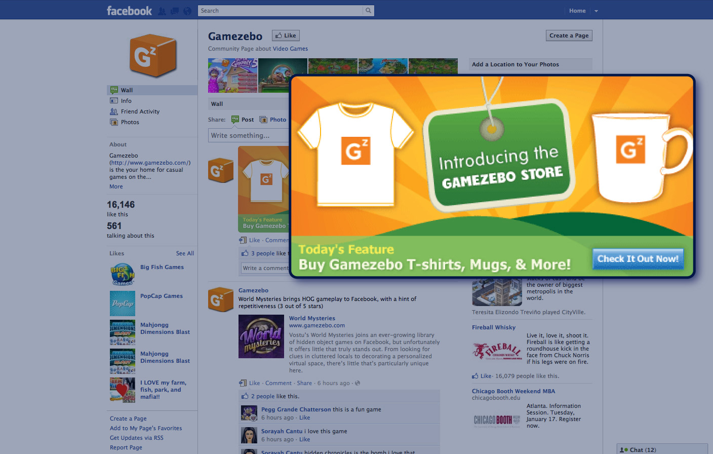
Task: Open the 2 people like this link
Action: point(263,396)
